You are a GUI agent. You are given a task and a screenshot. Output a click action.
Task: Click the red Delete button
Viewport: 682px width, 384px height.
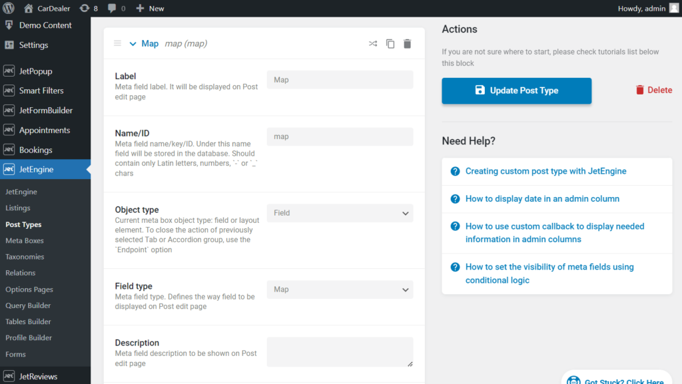click(654, 90)
